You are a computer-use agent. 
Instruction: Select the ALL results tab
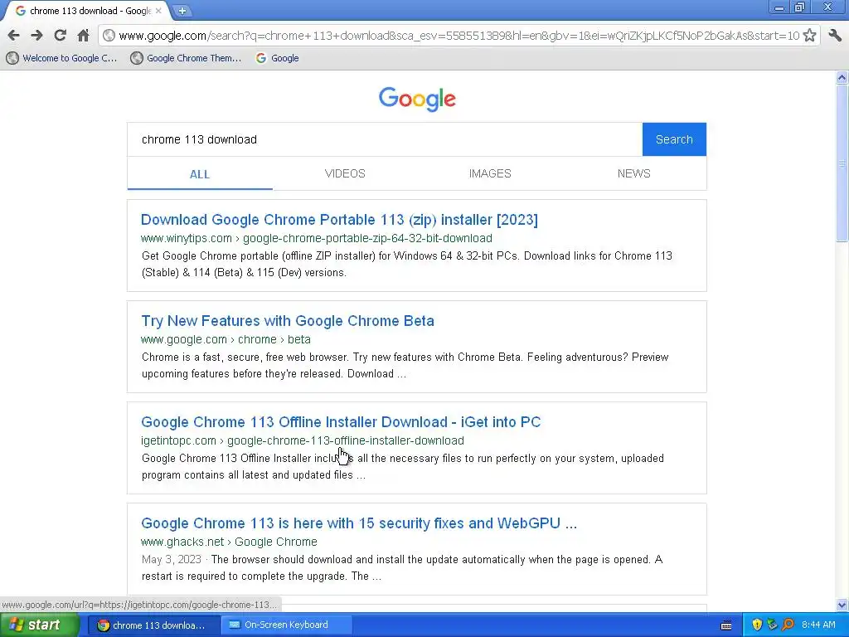tap(200, 174)
